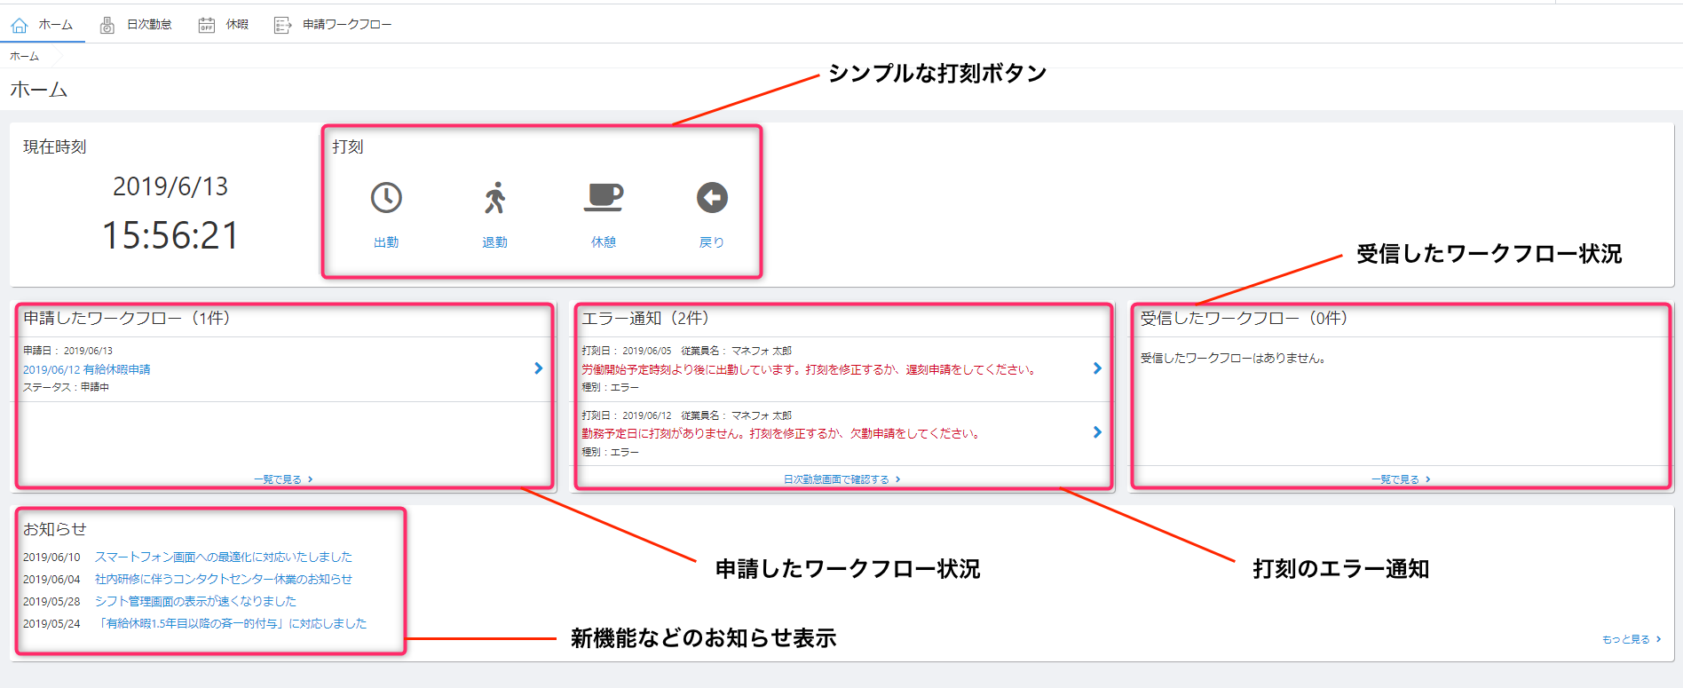This screenshot has height=688, width=1683.
Task: Expand chevron for 2019/06/05 error notice
Action: (x=1097, y=368)
